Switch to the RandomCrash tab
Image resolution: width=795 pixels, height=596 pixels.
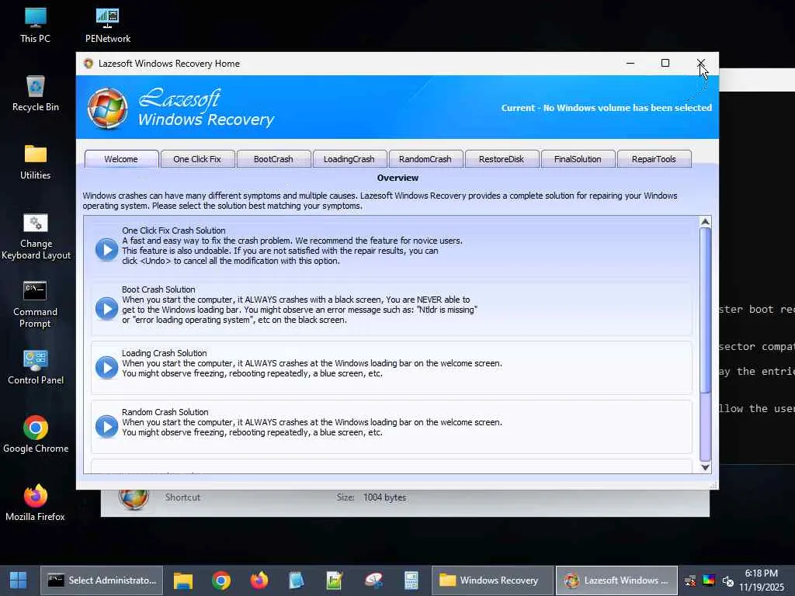[425, 159]
